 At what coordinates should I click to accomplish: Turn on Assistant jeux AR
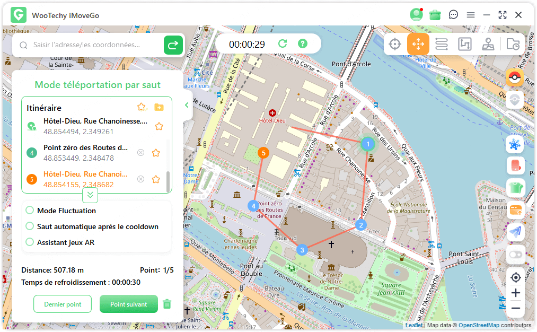(x=30, y=242)
